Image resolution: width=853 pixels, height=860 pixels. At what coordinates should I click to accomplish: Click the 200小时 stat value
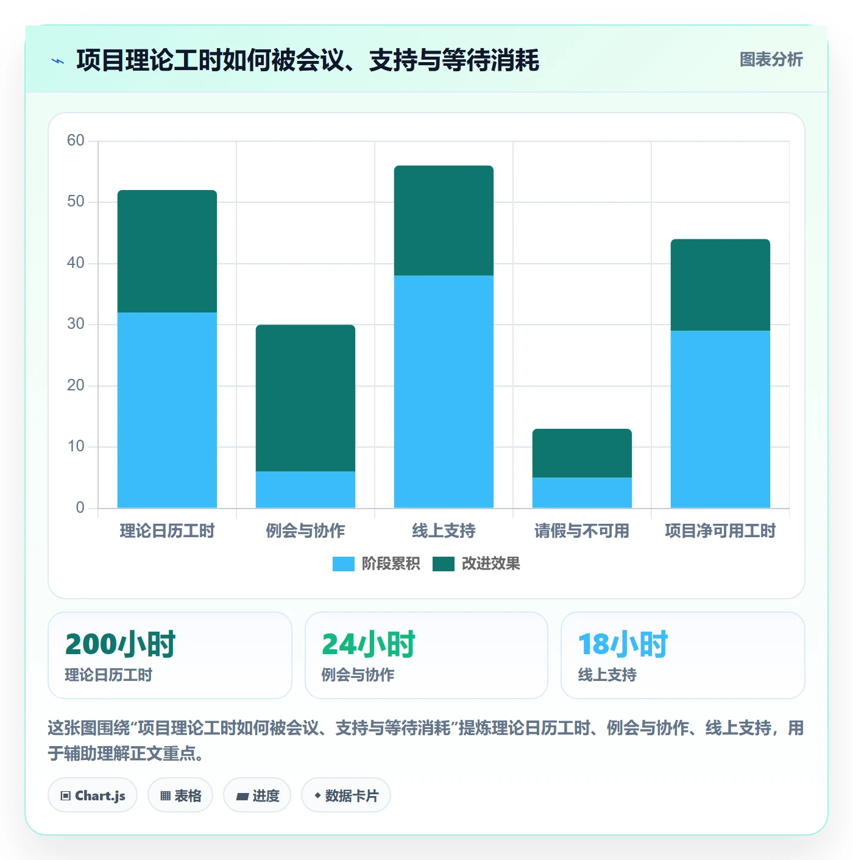pyautogui.click(x=120, y=644)
